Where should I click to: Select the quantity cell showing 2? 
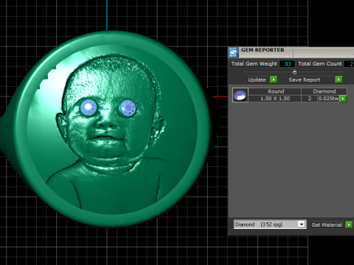pos(309,99)
